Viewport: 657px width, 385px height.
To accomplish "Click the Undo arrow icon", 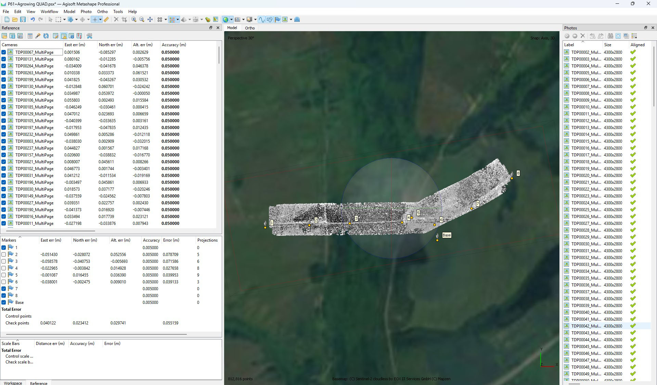I will tap(33, 20).
